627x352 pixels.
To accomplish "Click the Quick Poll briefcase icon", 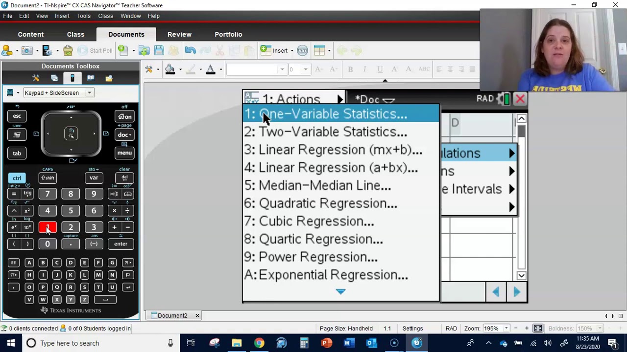I will [68, 50].
